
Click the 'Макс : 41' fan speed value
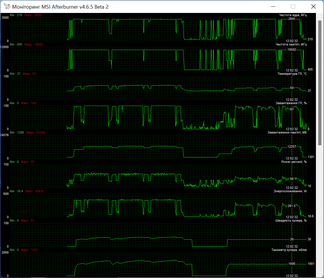click(28, 220)
